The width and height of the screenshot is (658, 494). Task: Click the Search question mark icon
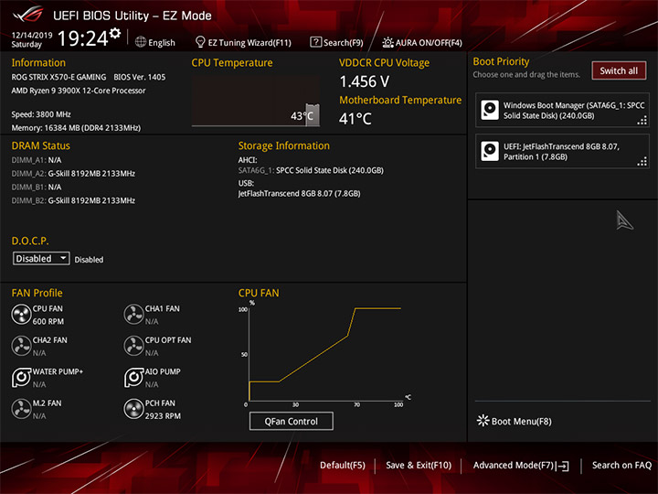click(315, 42)
